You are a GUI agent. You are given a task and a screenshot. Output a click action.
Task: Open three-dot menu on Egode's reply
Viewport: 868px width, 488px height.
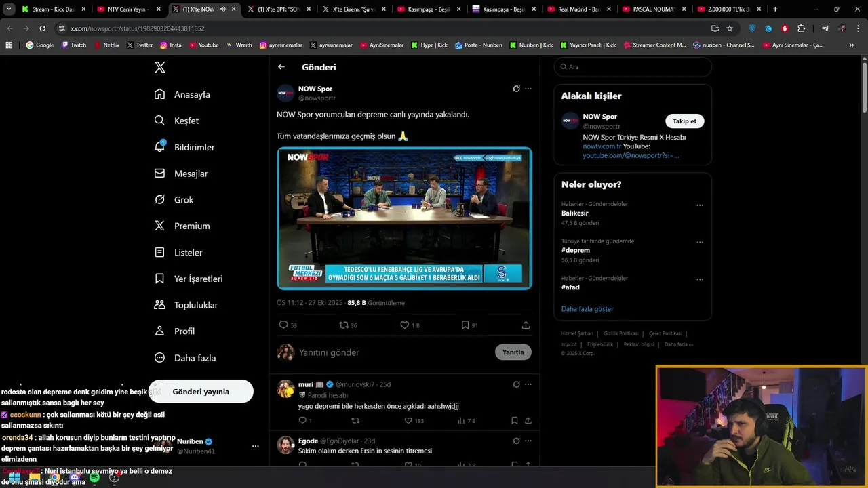click(x=528, y=441)
